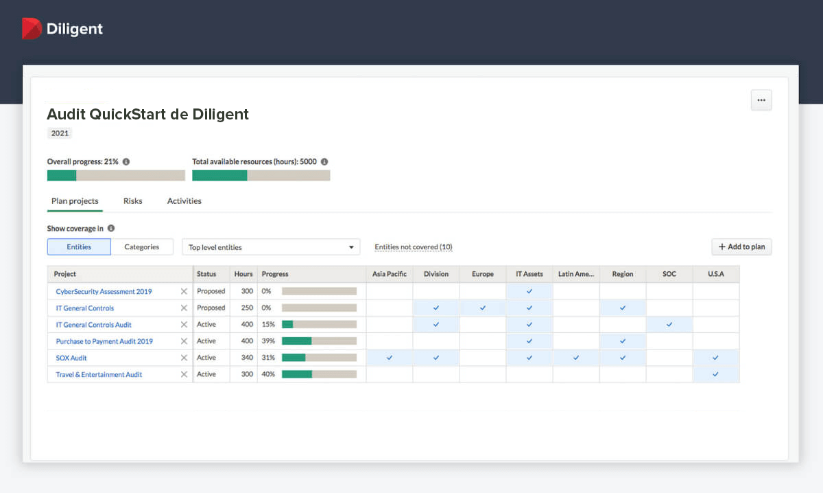Remove IT General Controls with X icon

pos(184,308)
